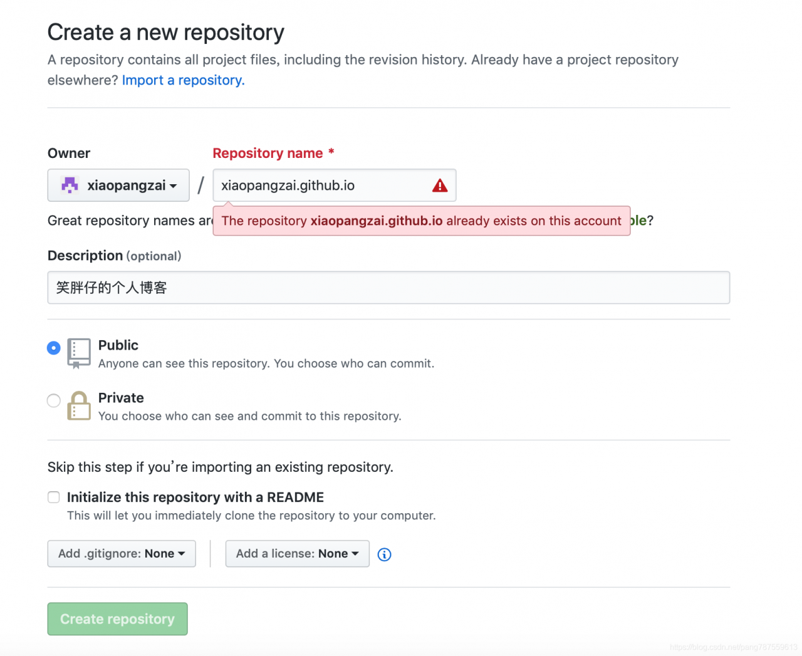Screen dimensions: 802x656
Task: Open the Import a repository link
Action: tap(183, 80)
